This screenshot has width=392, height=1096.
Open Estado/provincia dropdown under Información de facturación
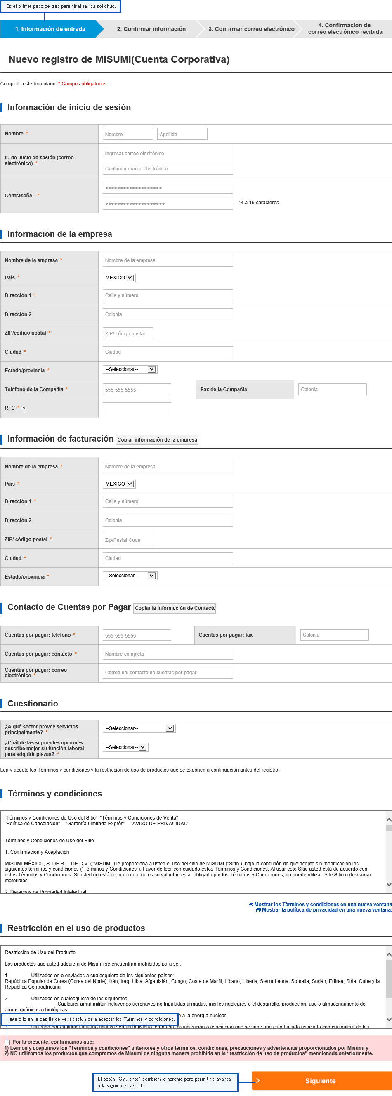coord(130,576)
